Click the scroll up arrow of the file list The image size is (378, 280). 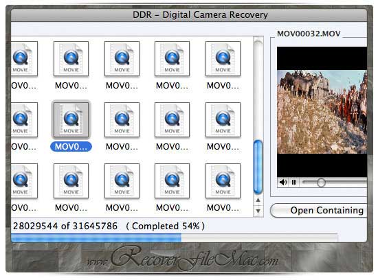coord(258,200)
